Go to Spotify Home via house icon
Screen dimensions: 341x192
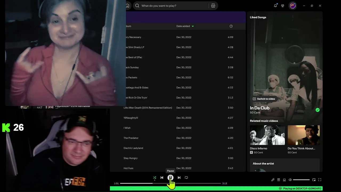tap(128, 6)
